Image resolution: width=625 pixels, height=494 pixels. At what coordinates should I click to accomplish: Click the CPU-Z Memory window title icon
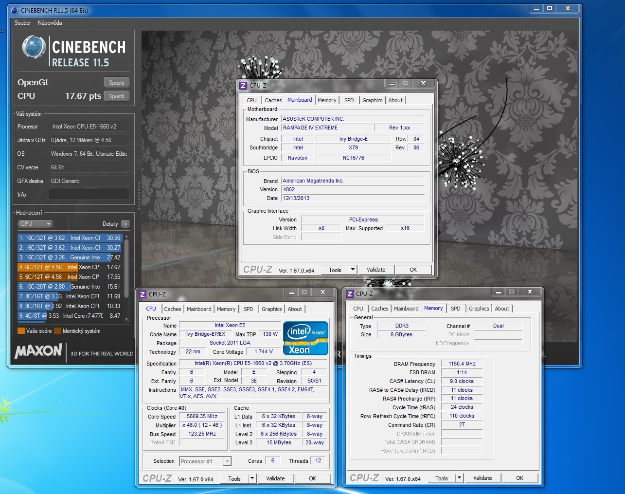pyautogui.click(x=350, y=293)
